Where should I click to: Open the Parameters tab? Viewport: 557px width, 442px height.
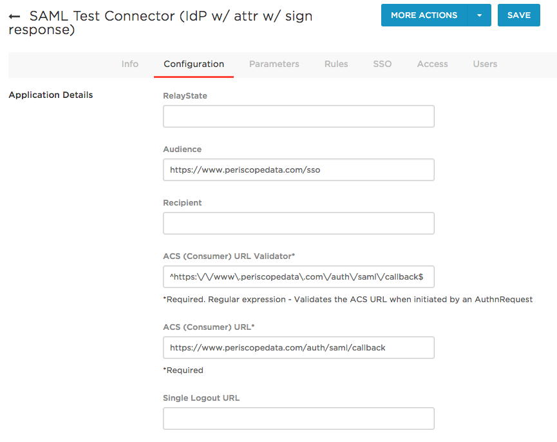pyautogui.click(x=274, y=64)
